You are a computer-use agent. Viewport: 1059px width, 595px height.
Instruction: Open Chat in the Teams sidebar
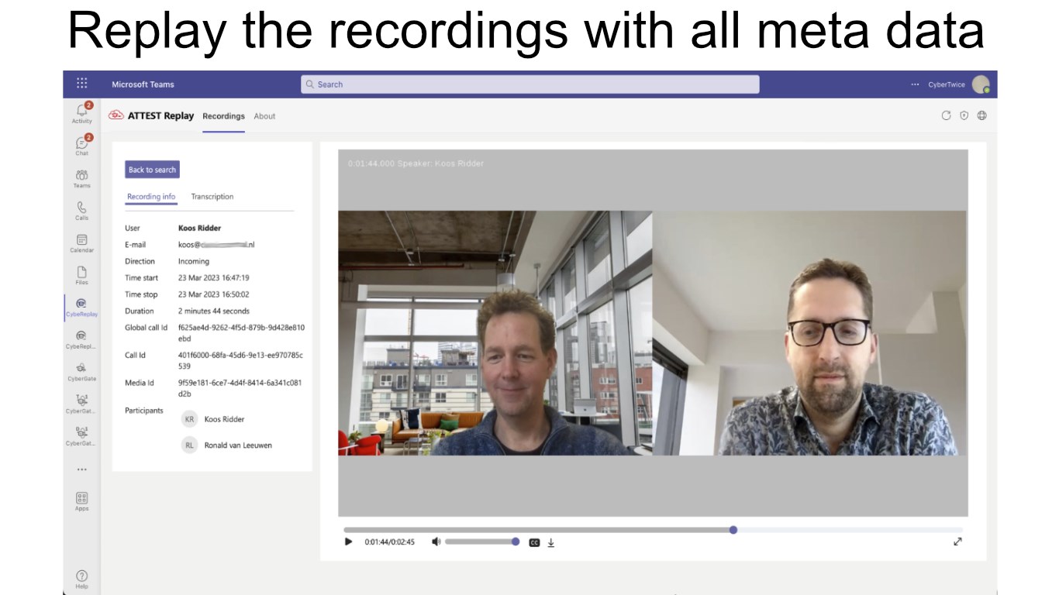point(81,146)
